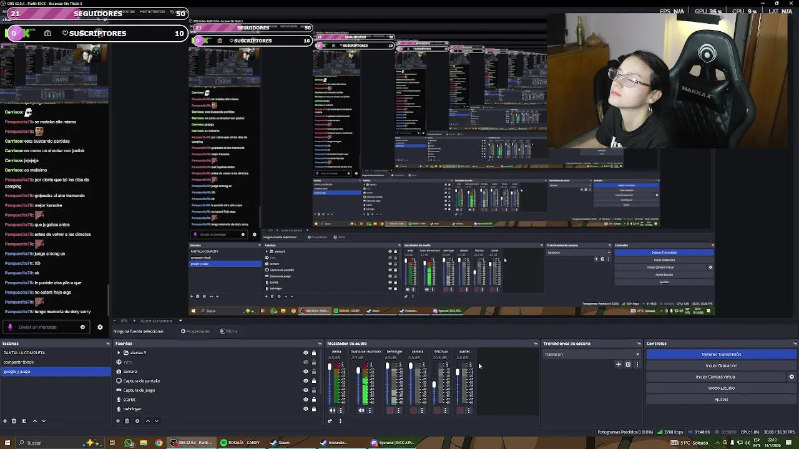This screenshot has width=799, height=449.
Task: Move selected source down in Fuentes
Action: coord(157,421)
